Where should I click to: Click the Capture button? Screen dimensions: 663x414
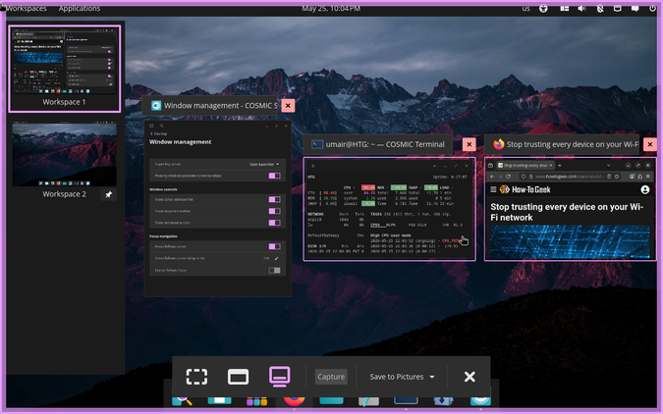pyautogui.click(x=331, y=377)
